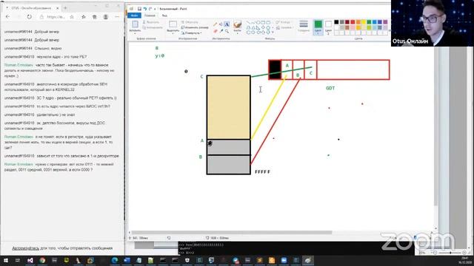Click the active Paint icon in taskbar
This screenshot has height=266, width=474.
(x=308, y=260)
